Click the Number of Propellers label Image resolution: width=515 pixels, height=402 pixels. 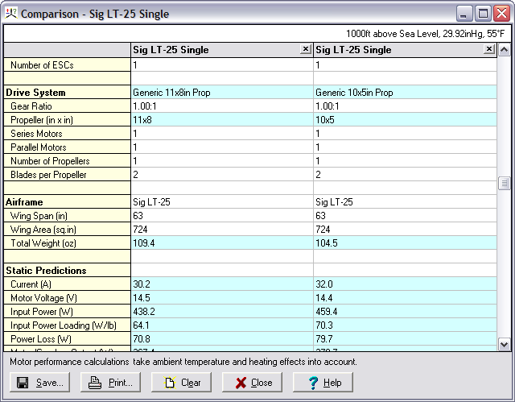(50, 161)
